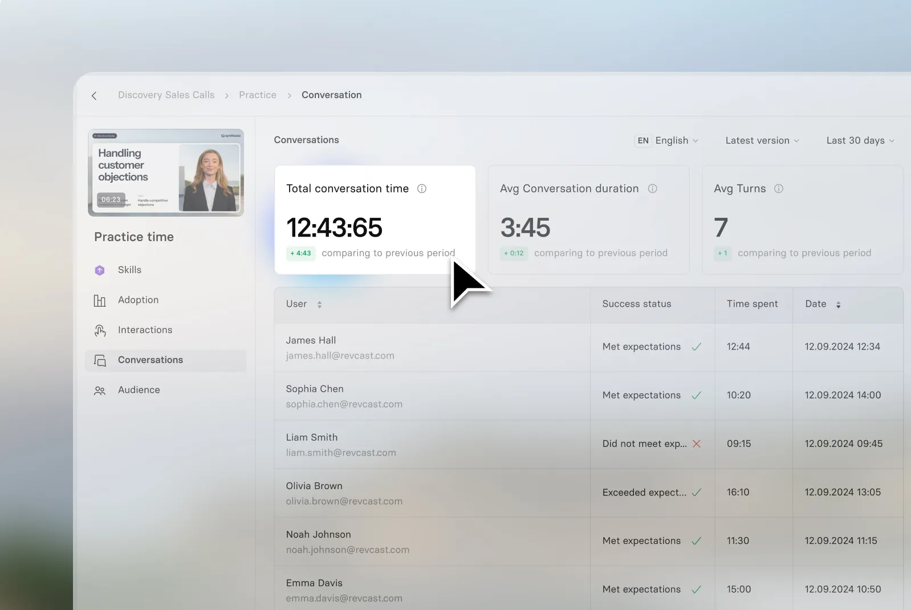Click info icon beside Total conversation time
911x610 pixels.
(422, 189)
